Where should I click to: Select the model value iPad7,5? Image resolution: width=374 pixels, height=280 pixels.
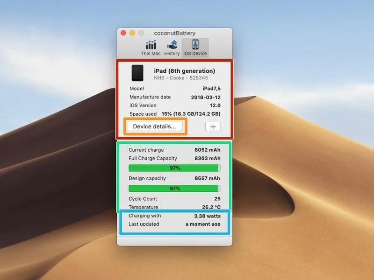212,89
